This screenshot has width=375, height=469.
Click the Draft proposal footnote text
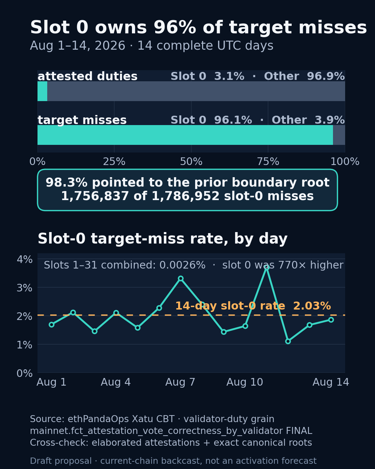tap(173, 461)
